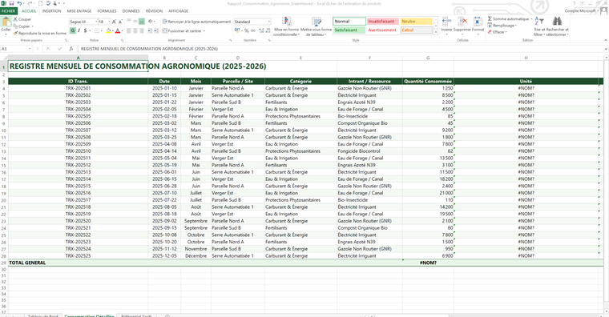Apply Insatisfaisant cell style

tap(382, 22)
